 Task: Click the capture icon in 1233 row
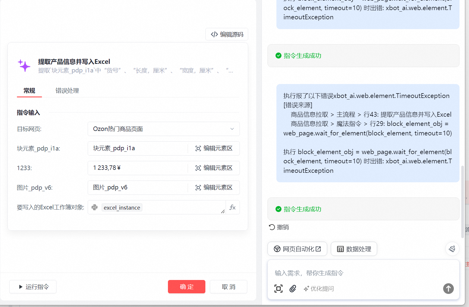[198, 168]
